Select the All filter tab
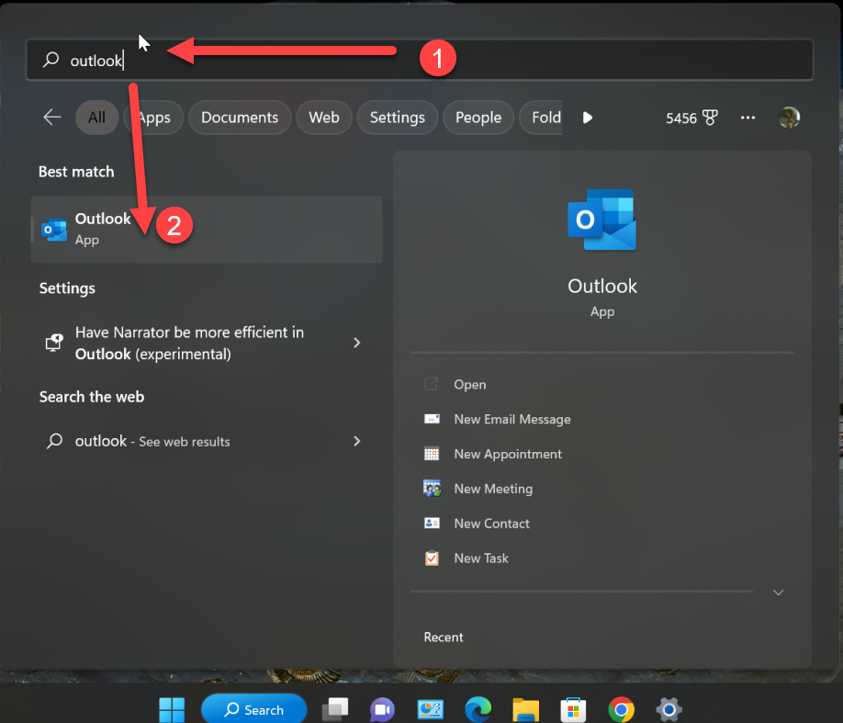 [x=96, y=118]
